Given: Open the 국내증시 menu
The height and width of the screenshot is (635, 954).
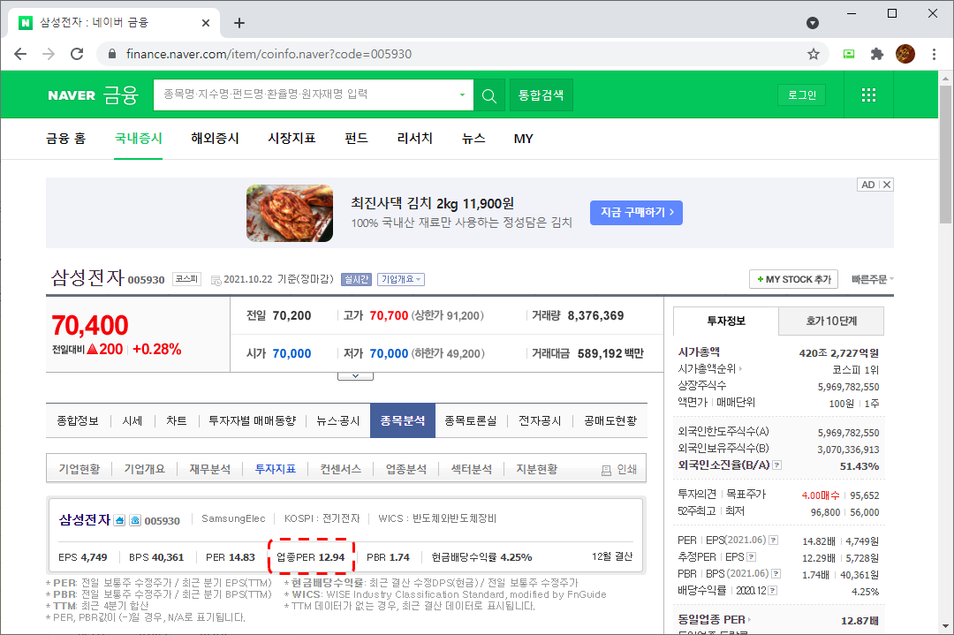Looking at the screenshot, I should (138, 139).
